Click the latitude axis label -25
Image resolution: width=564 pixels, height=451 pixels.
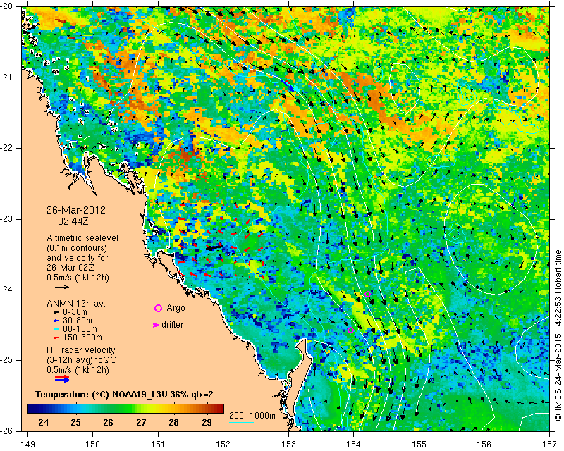coord(8,360)
